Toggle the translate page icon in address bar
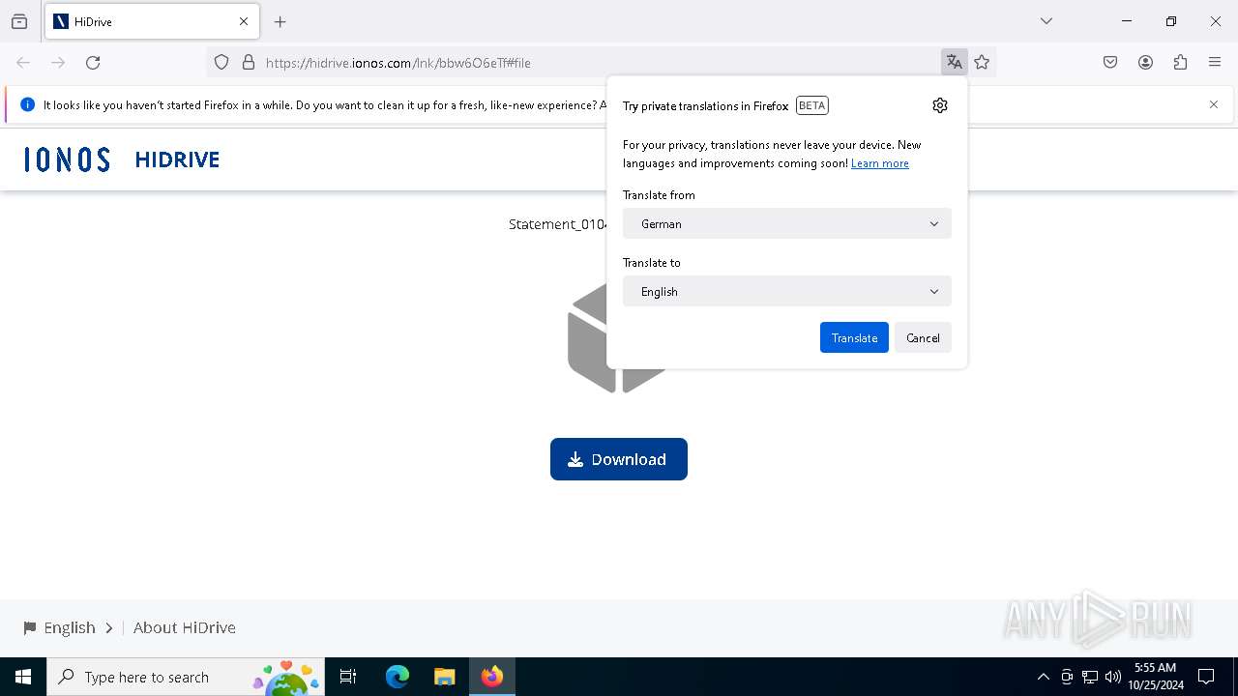The image size is (1238, 696). pyautogui.click(x=955, y=63)
